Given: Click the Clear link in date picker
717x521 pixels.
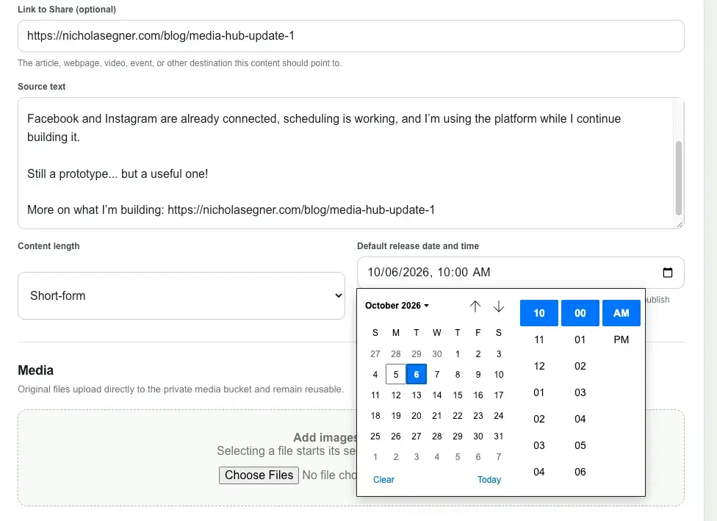Looking at the screenshot, I should (x=383, y=479).
